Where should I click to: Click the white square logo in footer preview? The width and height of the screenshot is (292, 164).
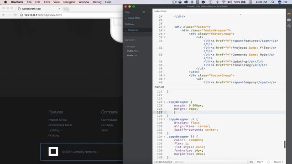click(53, 151)
